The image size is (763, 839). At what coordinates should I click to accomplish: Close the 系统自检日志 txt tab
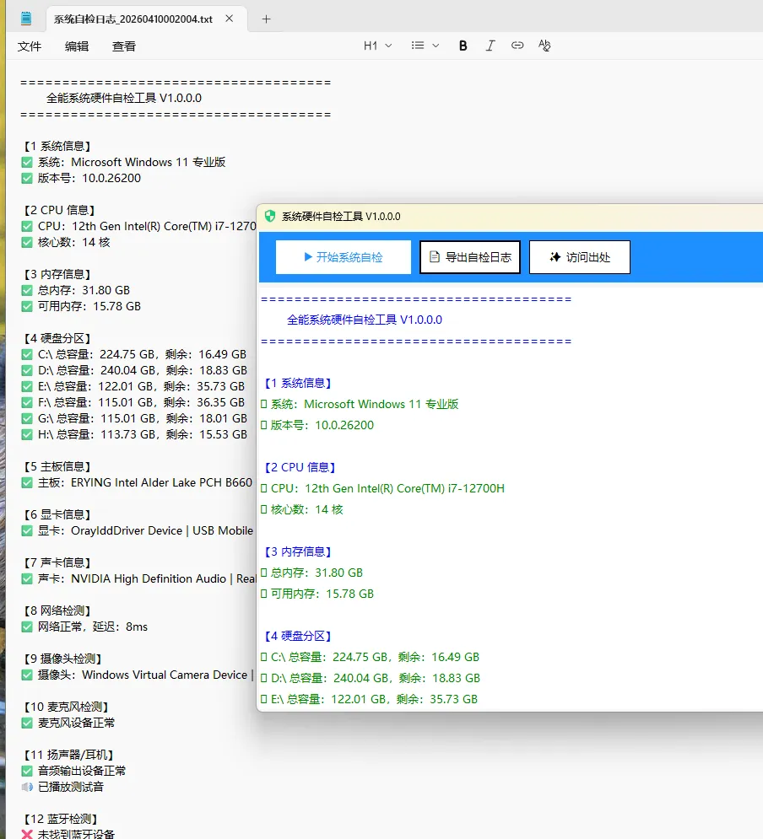click(x=230, y=19)
